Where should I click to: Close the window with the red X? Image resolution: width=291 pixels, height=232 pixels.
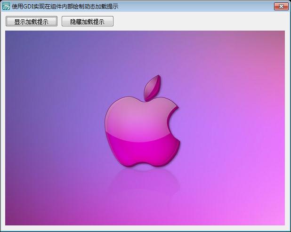(x=281, y=6)
